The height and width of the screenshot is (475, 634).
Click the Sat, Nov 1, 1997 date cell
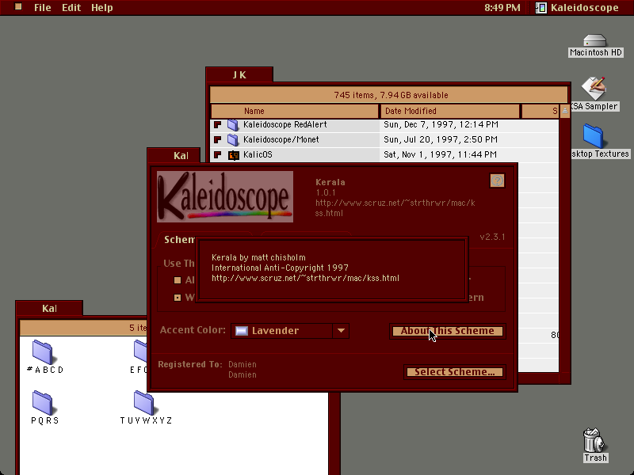[440, 154]
